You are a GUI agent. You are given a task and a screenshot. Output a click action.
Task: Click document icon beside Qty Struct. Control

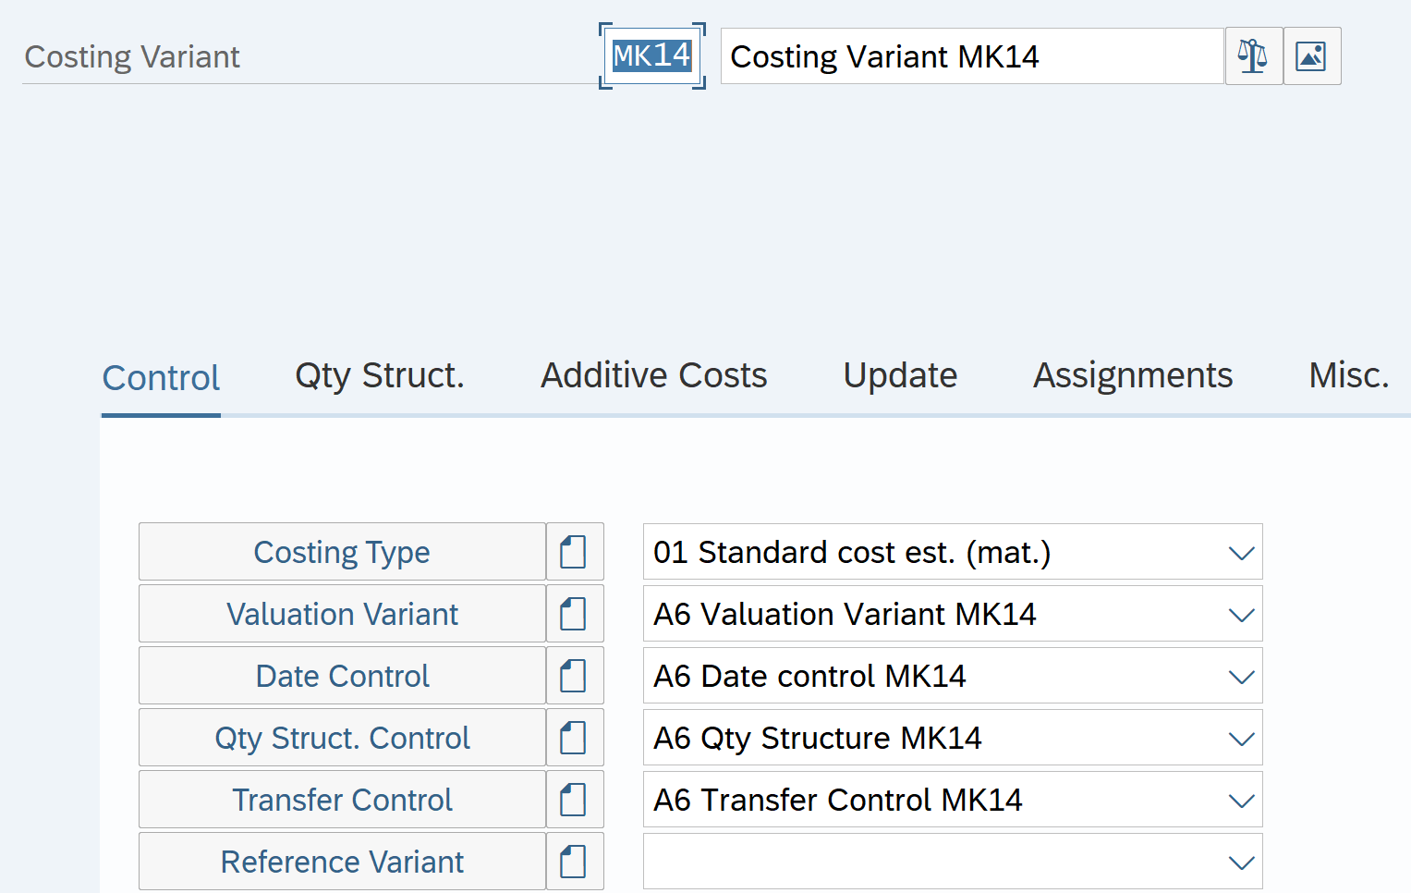coord(574,738)
